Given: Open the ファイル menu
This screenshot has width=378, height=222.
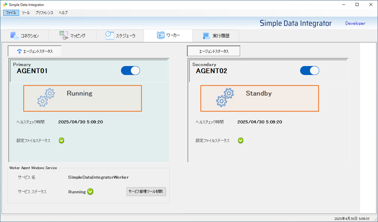Looking at the screenshot, I should [11, 13].
